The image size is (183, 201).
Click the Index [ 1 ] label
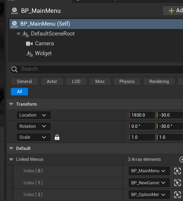pos(33,183)
